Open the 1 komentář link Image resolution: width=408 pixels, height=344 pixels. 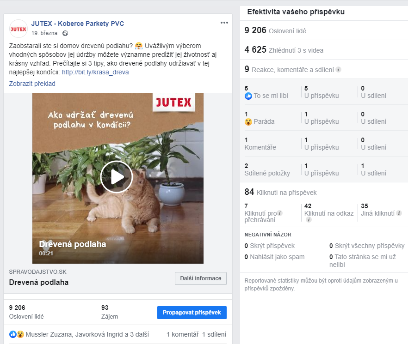(182, 334)
